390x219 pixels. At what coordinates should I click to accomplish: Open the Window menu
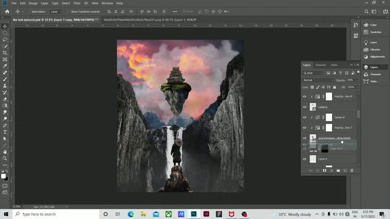click(x=107, y=3)
